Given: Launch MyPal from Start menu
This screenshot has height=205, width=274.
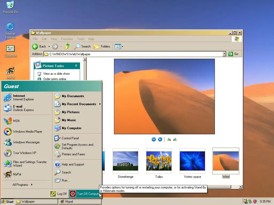Looking at the screenshot, I should coord(27,174).
